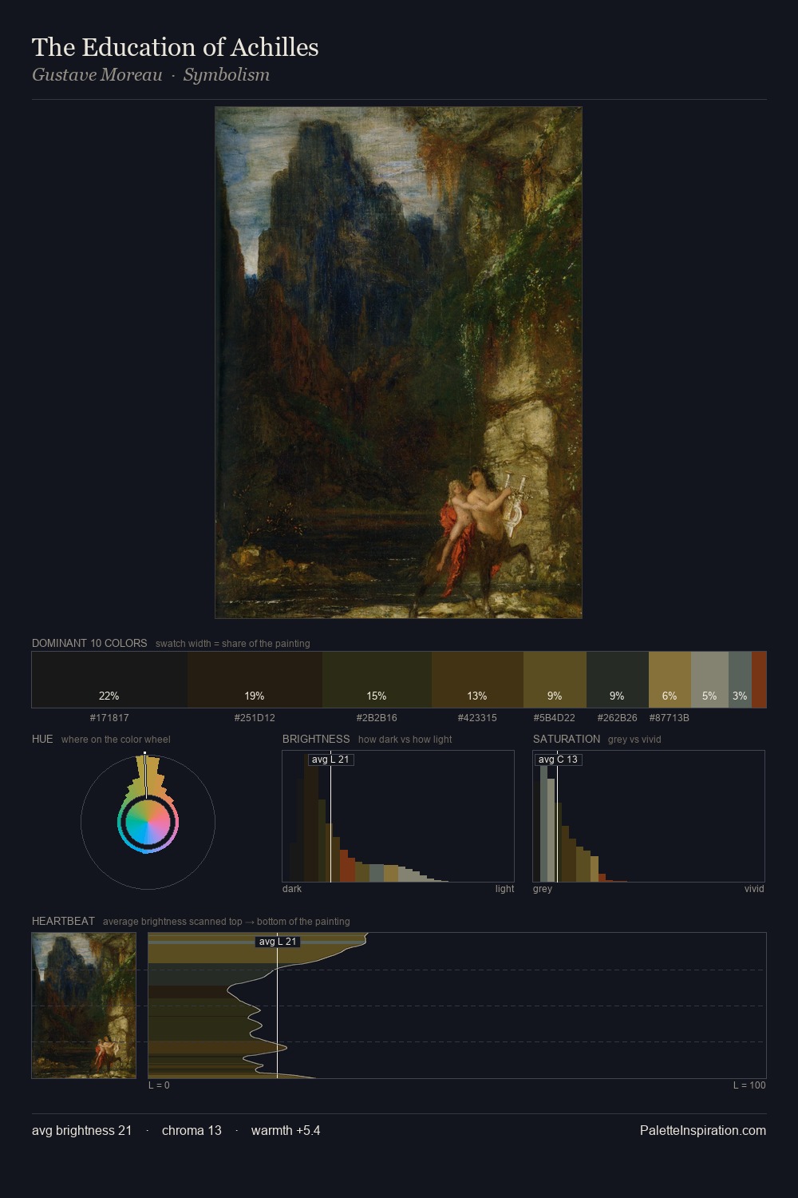Image resolution: width=798 pixels, height=1198 pixels.
Task: Click the brightness histogram chart
Action: 398,816
